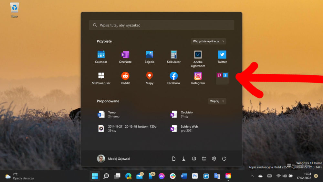Show hidden tray icons chevron

[252, 176]
